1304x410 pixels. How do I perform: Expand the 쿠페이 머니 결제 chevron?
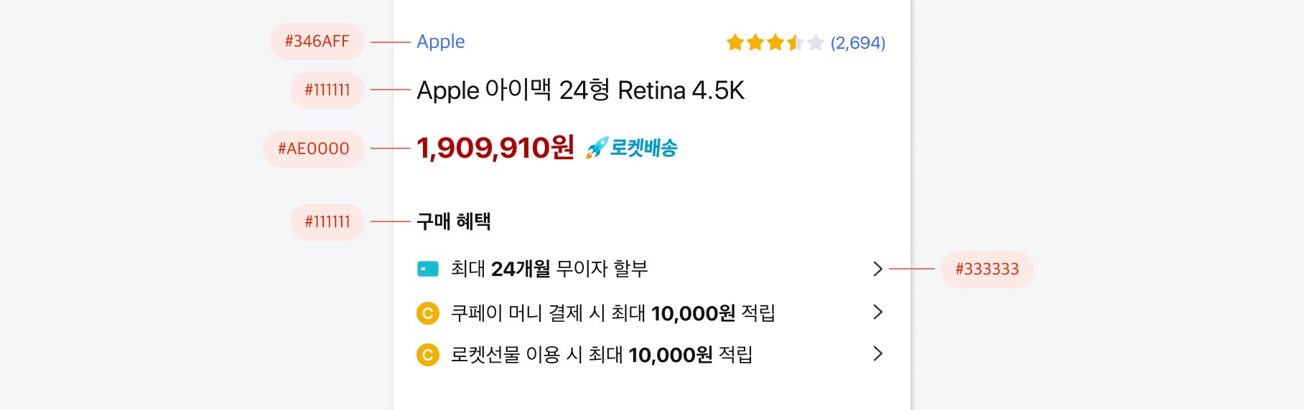(877, 312)
